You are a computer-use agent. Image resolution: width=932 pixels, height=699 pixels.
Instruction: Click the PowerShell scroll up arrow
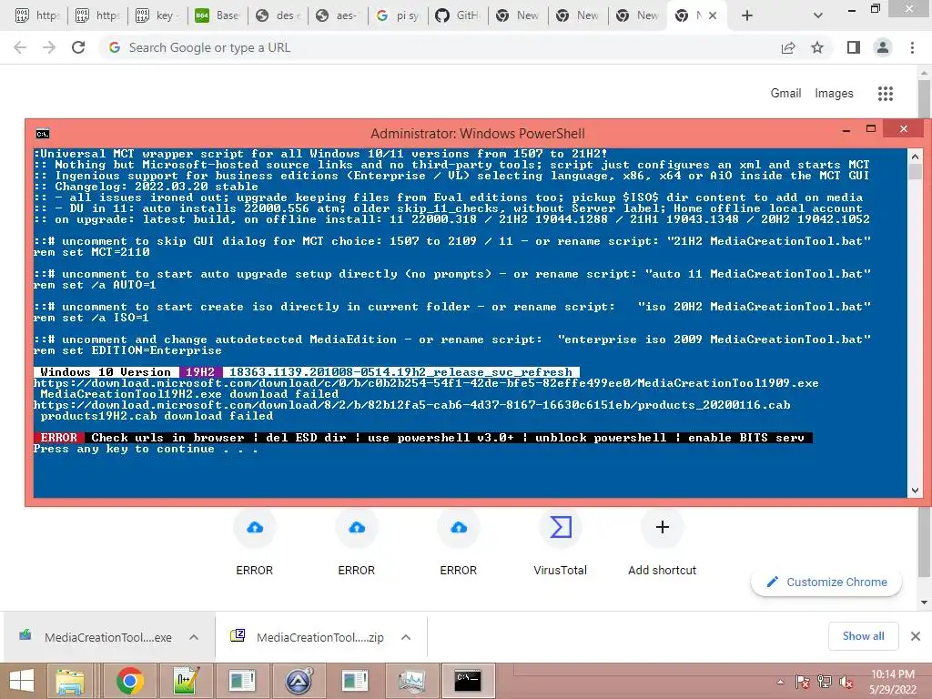tap(915, 157)
